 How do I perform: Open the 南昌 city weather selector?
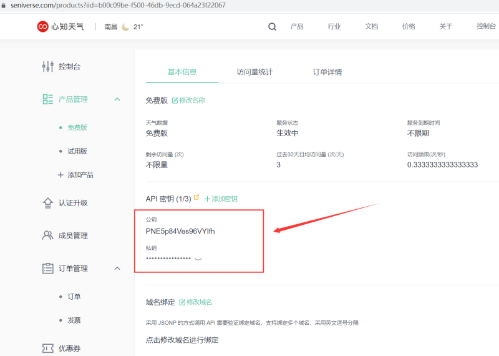pos(111,27)
